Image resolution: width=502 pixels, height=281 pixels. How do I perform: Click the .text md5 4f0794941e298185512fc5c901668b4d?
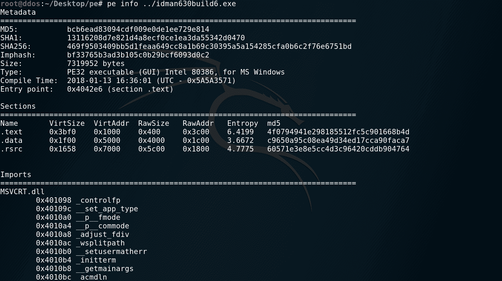pos(338,132)
